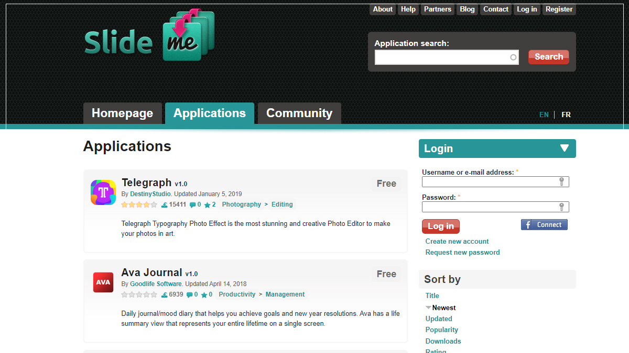Open the Photography category
The image size is (629, 353).
pyautogui.click(x=241, y=204)
